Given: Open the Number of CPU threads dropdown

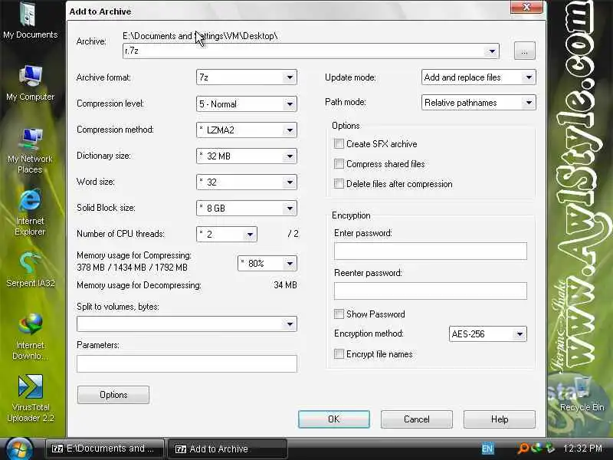Looking at the screenshot, I should (227, 235).
